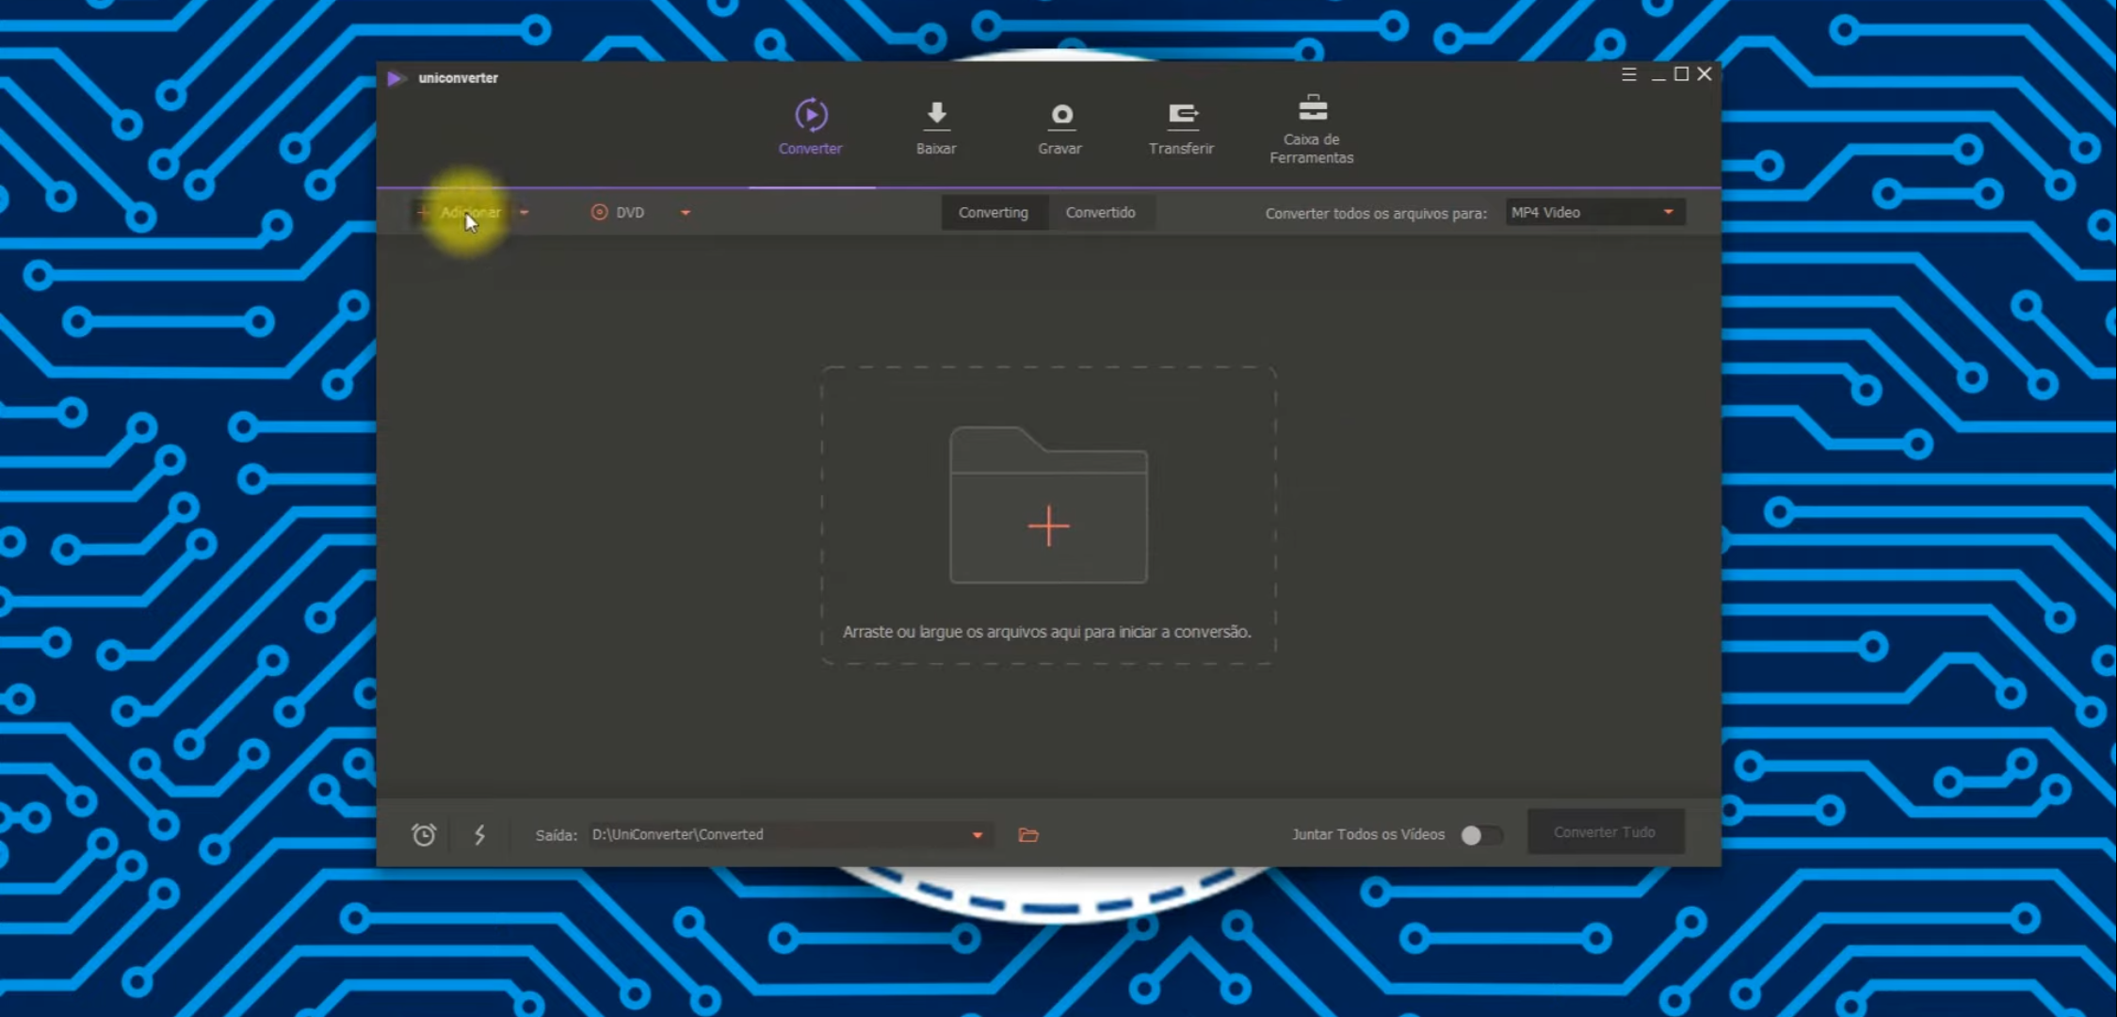2117x1017 pixels.
Task: Expand the DVD dropdown arrow
Action: coord(686,213)
